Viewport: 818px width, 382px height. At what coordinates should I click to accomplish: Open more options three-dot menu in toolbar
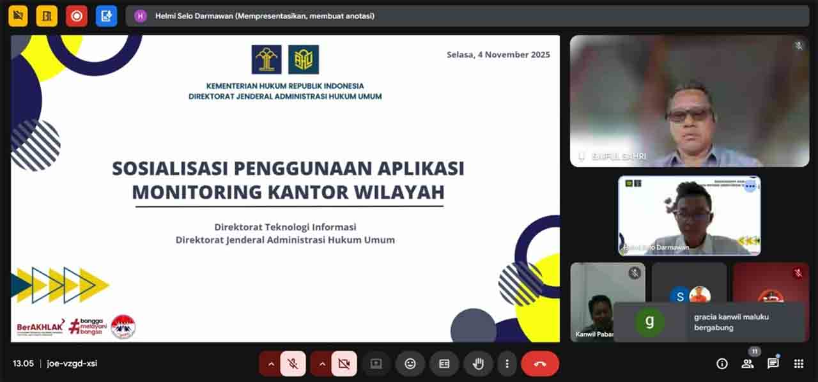[507, 363]
